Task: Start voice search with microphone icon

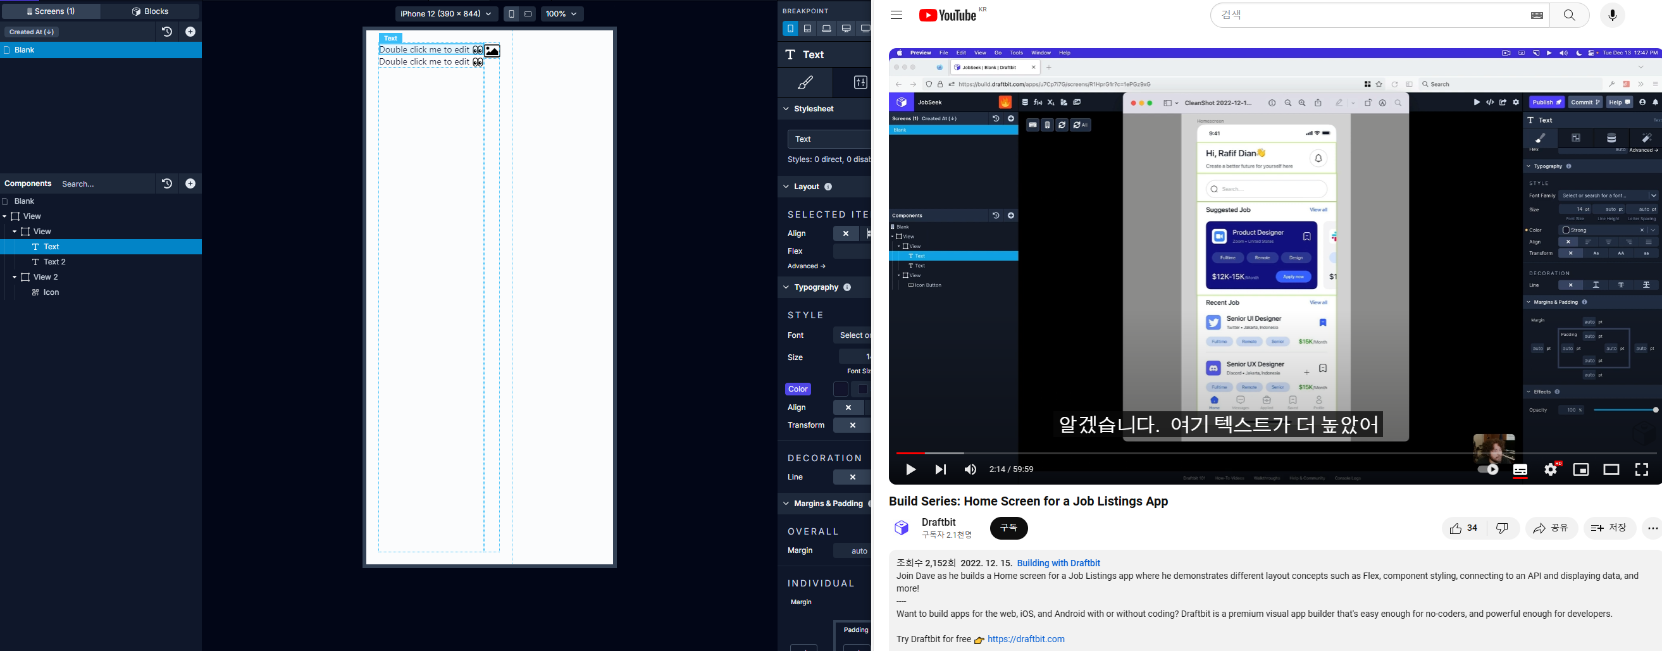Action: (1612, 15)
